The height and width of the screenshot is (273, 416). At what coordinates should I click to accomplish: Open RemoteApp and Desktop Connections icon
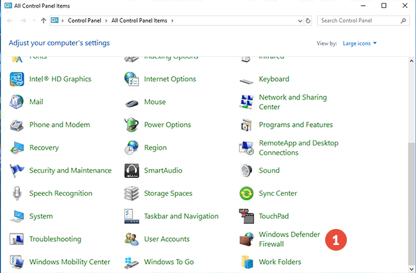click(246, 148)
